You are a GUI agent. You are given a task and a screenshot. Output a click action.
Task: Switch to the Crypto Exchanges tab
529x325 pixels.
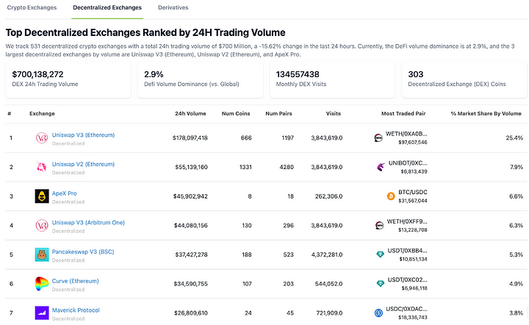click(x=31, y=7)
